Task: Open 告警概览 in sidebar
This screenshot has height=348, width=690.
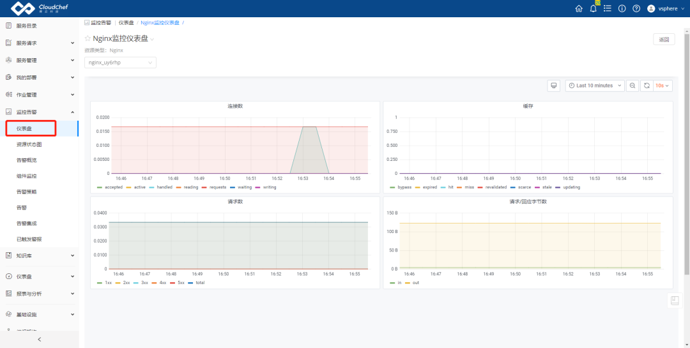Action: [26, 160]
